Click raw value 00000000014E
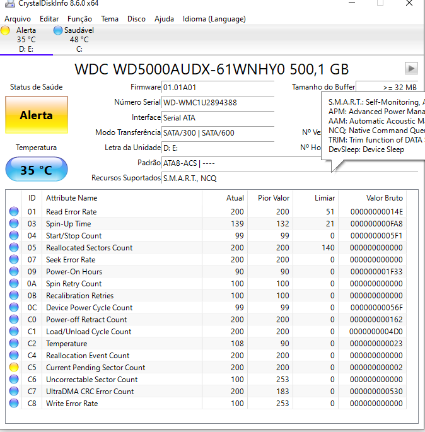The height and width of the screenshot is (432, 425). tap(376, 212)
